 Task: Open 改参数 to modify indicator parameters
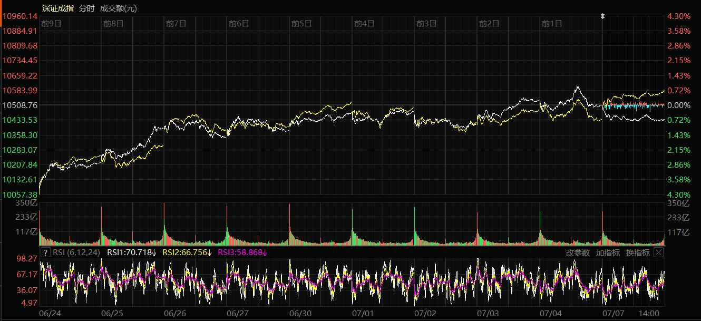pos(578,252)
